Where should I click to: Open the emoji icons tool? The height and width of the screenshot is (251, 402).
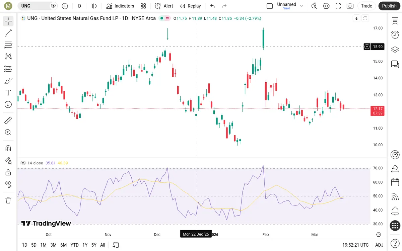click(x=8, y=104)
